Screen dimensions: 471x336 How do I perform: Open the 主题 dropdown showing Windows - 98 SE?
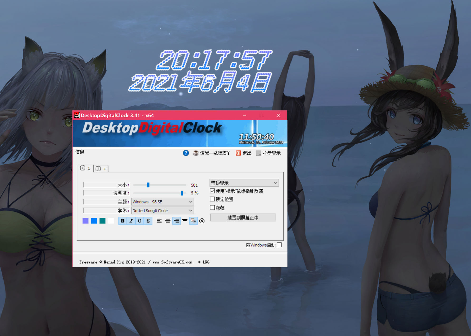(162, 202)
